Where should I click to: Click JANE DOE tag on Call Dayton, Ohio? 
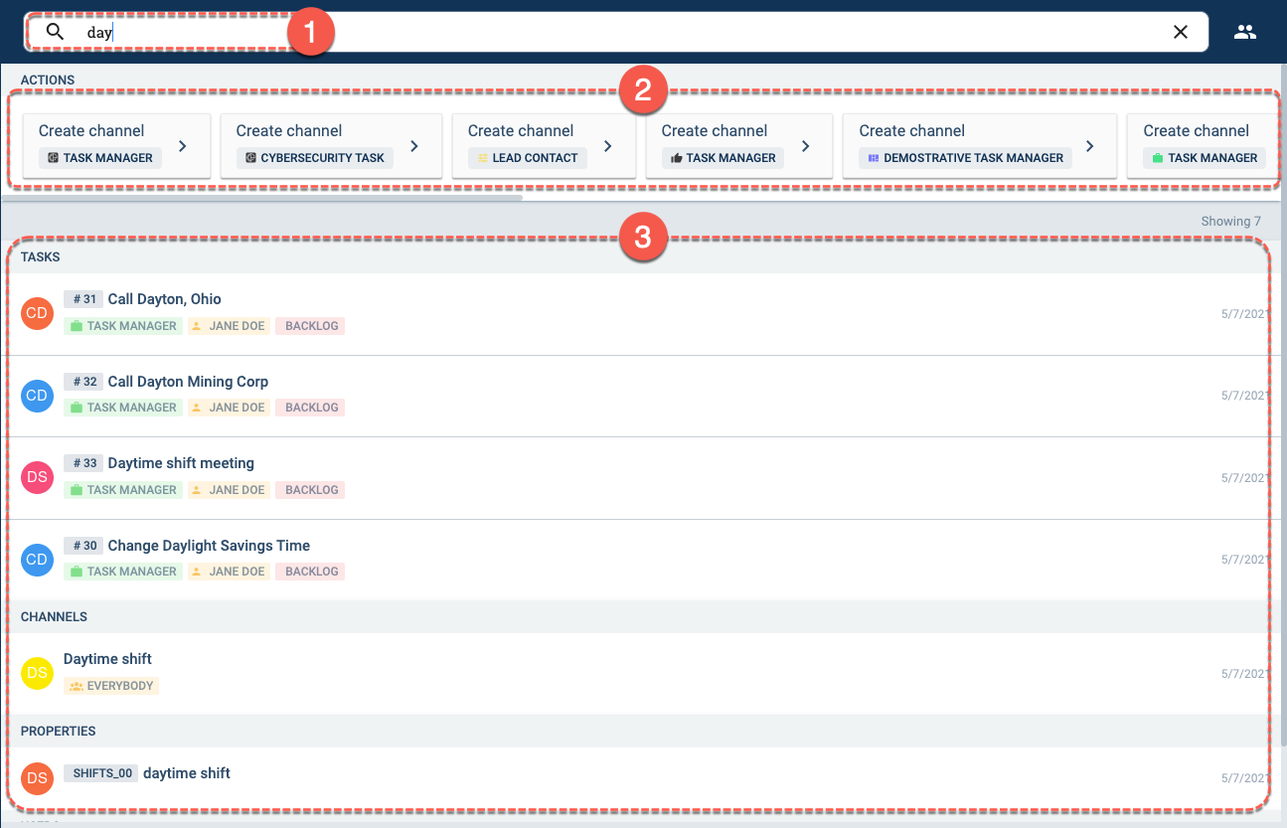[229, 326]
